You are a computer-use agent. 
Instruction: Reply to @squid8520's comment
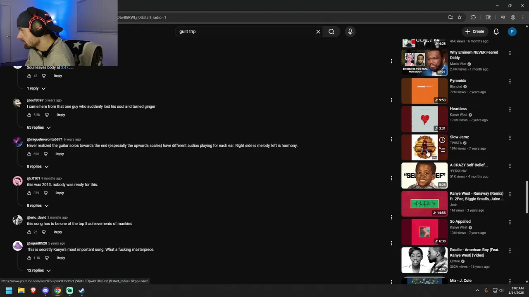click(x=61, y=258)
